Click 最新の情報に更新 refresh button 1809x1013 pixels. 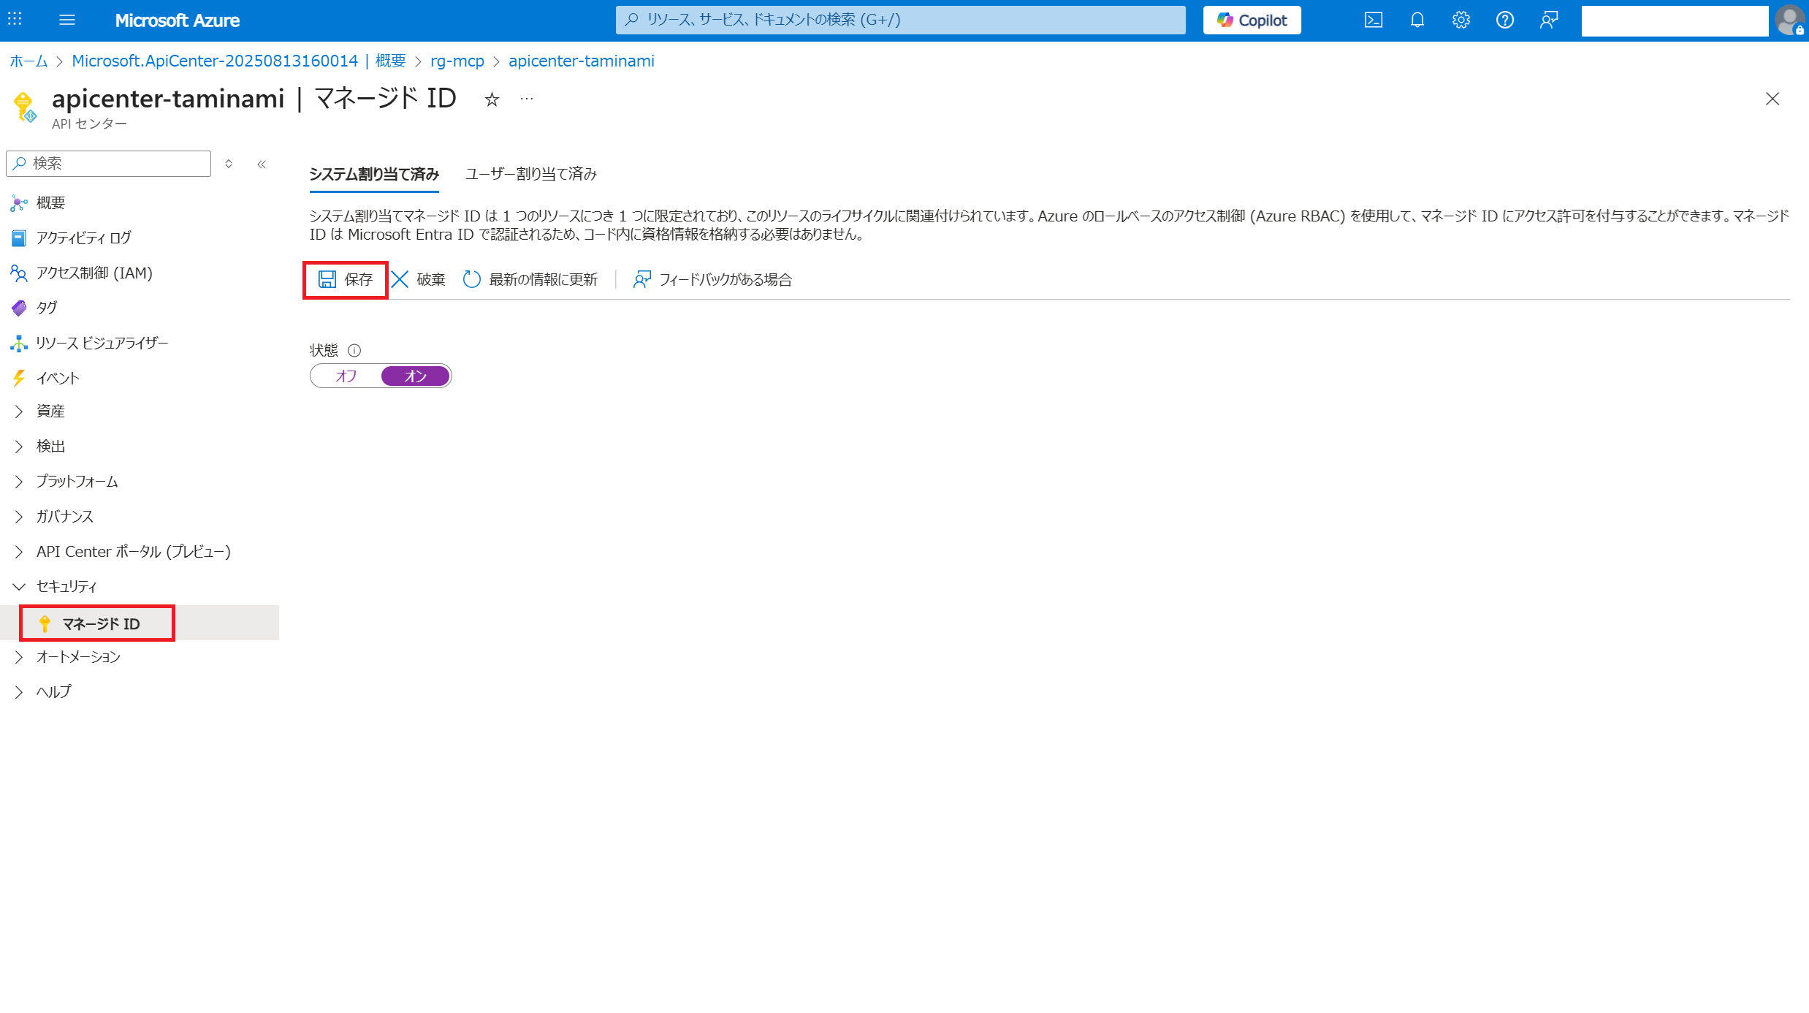pyautogui.click(x=530, y=279)
